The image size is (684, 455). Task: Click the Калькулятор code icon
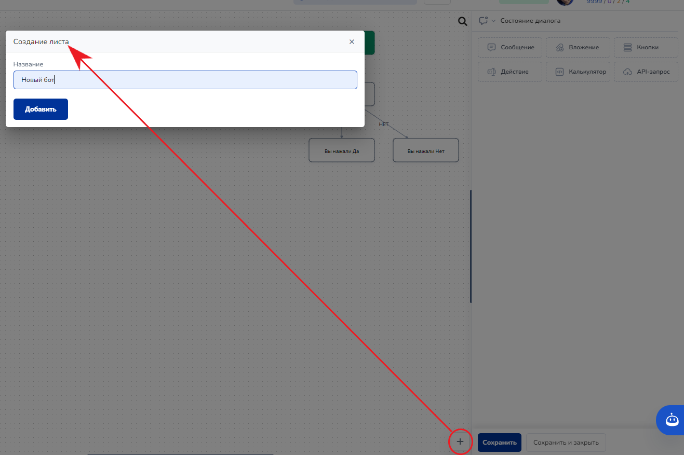click(559, 72)
